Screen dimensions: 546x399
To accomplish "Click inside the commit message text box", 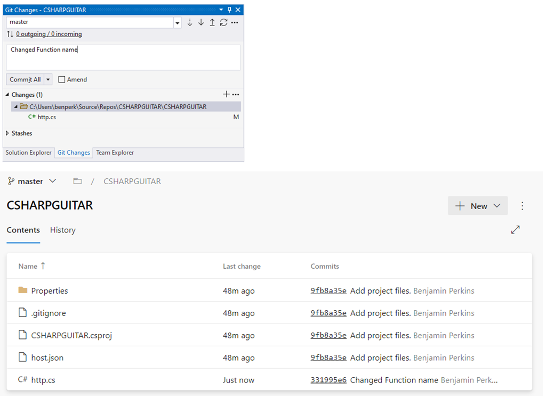I will pos(123,56).
